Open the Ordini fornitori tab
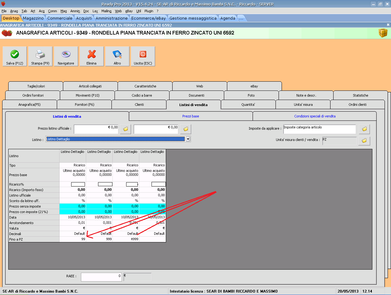The width and height of the screenshot is (391, 295). (33, 95)
